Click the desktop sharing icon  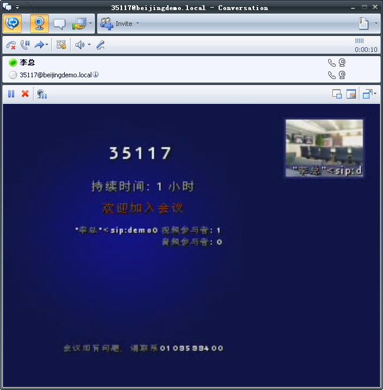(78, 24)
